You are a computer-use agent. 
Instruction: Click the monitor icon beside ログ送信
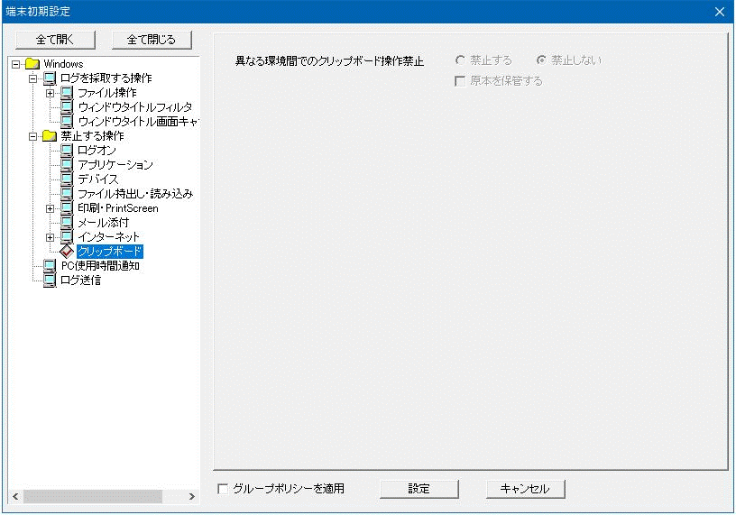(x=50, y=280)
